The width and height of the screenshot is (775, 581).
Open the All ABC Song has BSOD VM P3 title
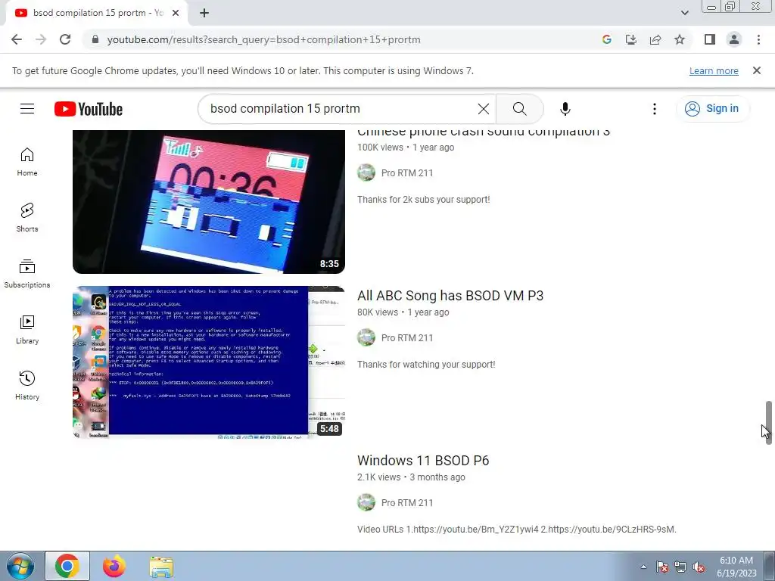click(450, 296)
